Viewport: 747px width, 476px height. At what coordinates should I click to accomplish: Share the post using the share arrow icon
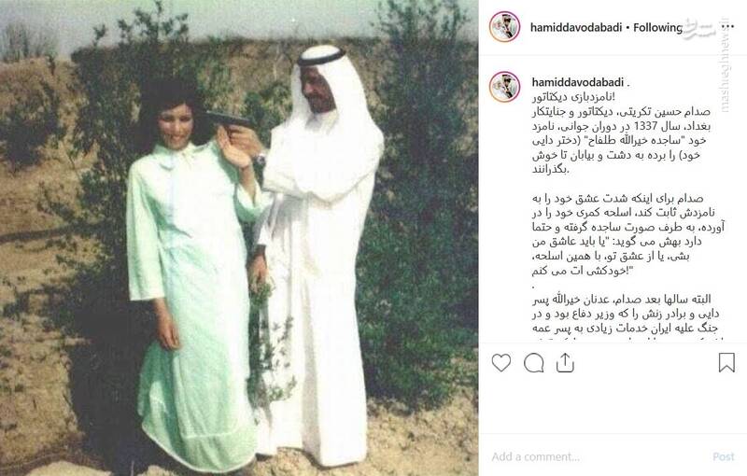[x=565, y=363]
